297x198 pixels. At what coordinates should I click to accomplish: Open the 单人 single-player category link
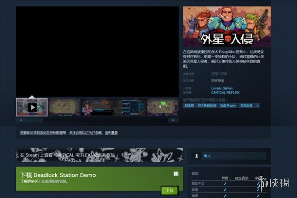coord(234,156)
